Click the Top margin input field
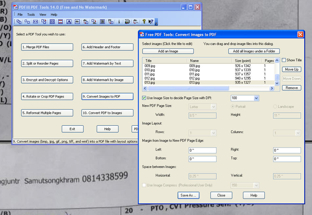The image size is (312, 215). tap(287, 159)
